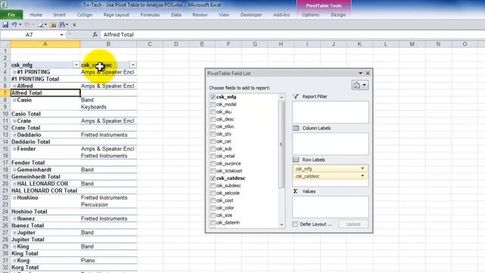Screen dimensions: 485x273
Task: Click the Redo arrow icon
Action: 27,25
